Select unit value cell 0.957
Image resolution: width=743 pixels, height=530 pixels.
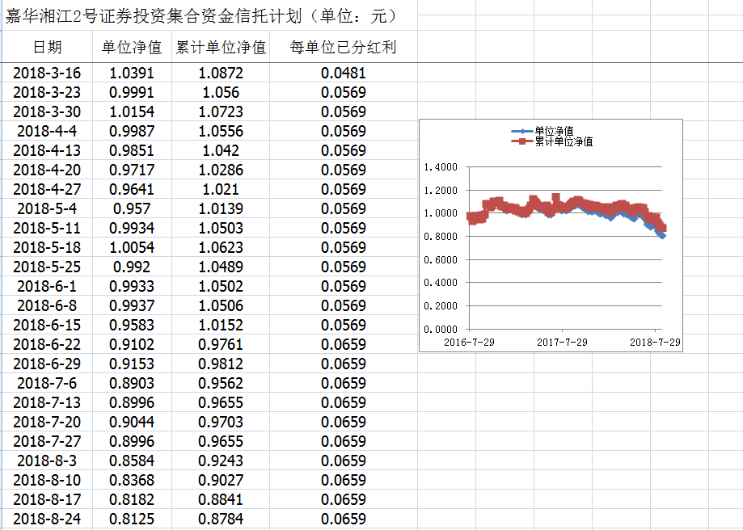click(133, 209)
